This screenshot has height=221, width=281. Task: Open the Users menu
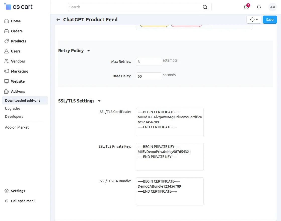tap(16, 51)
